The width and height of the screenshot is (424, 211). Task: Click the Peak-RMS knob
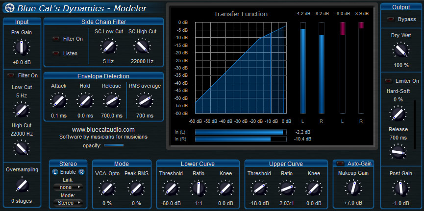[x=136, y=188]
